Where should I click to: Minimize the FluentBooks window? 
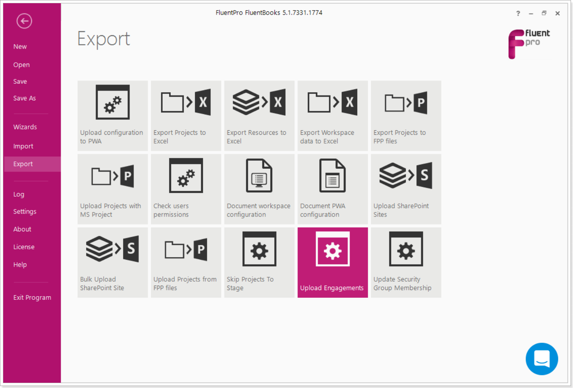pyautogui.click(x=531, y=13)
